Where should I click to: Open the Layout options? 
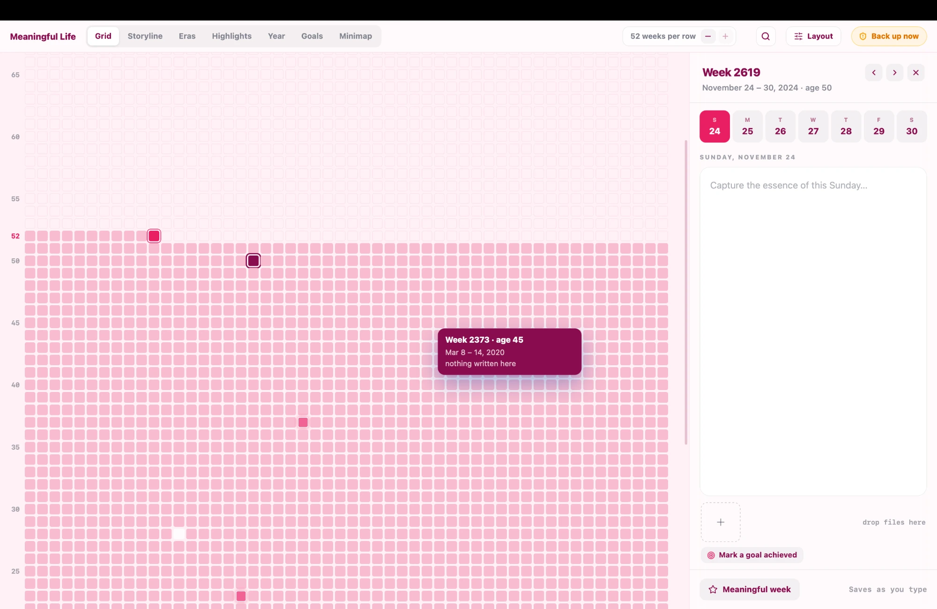[x=813, y=36]
